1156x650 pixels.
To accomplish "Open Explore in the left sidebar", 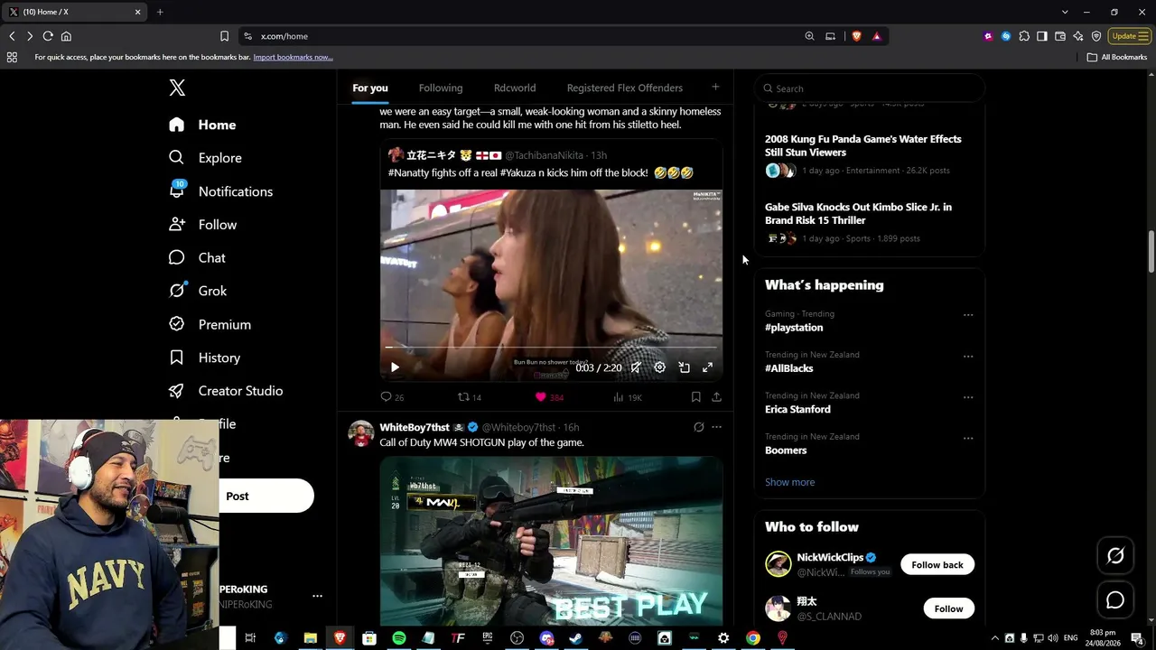I will point(205,158).
